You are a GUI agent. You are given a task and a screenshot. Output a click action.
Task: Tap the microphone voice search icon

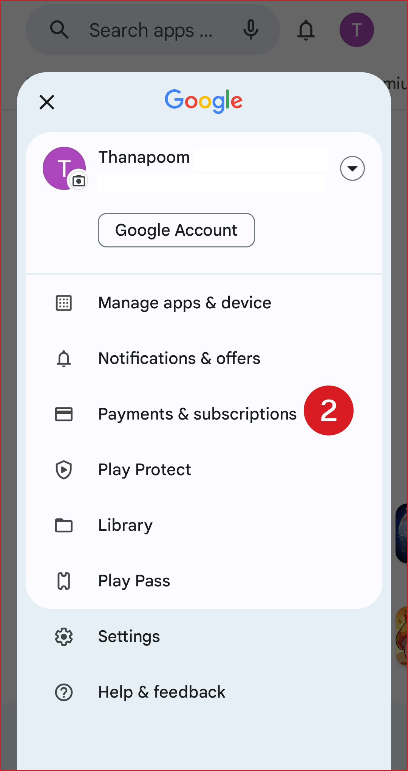[250, 30]
